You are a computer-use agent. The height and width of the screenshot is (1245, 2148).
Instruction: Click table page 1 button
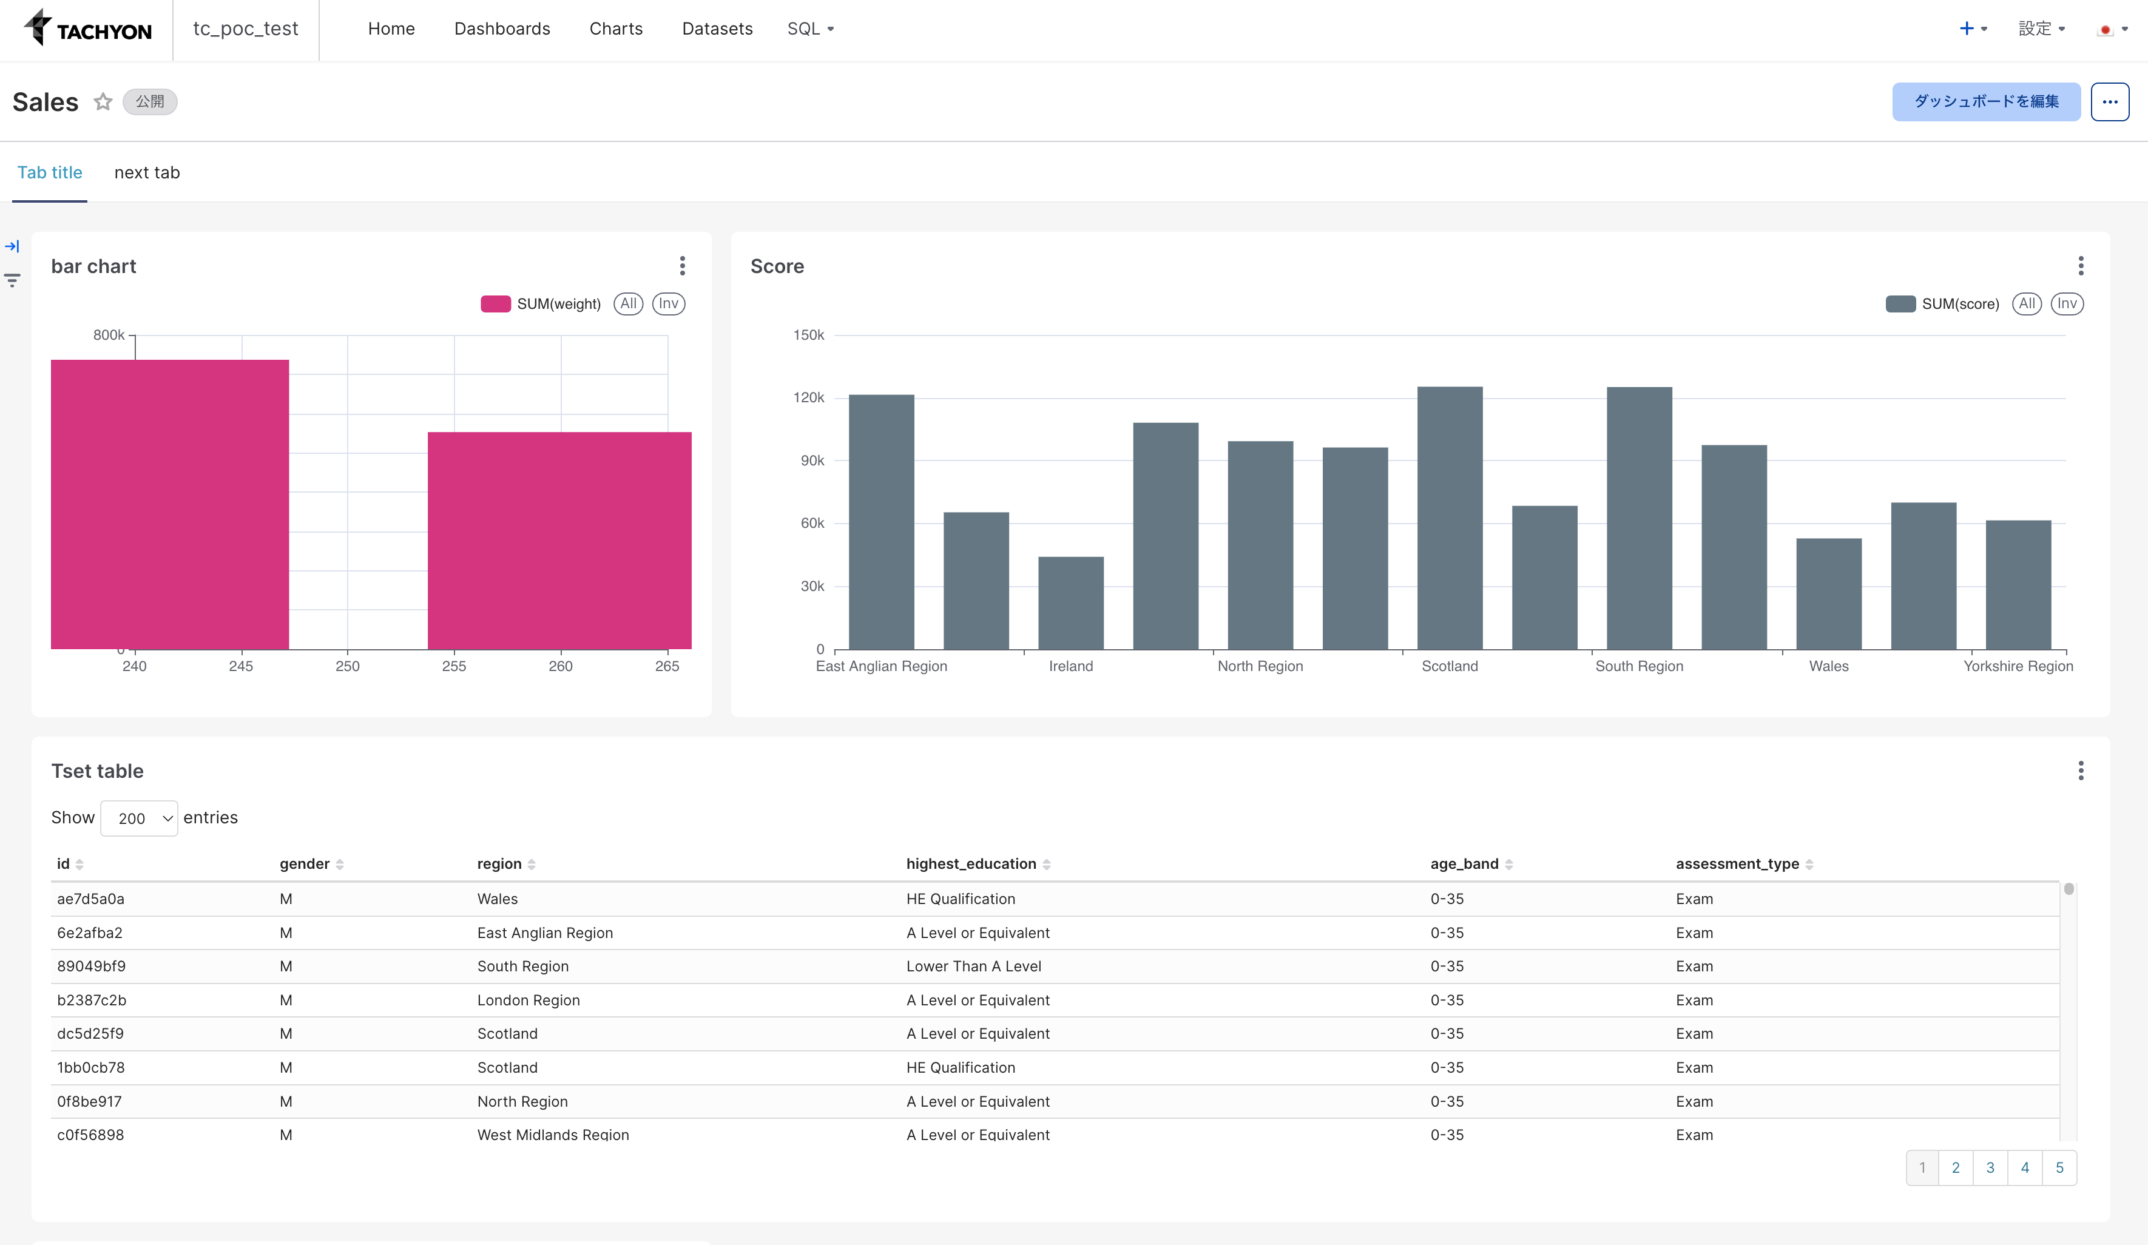1922,1167
